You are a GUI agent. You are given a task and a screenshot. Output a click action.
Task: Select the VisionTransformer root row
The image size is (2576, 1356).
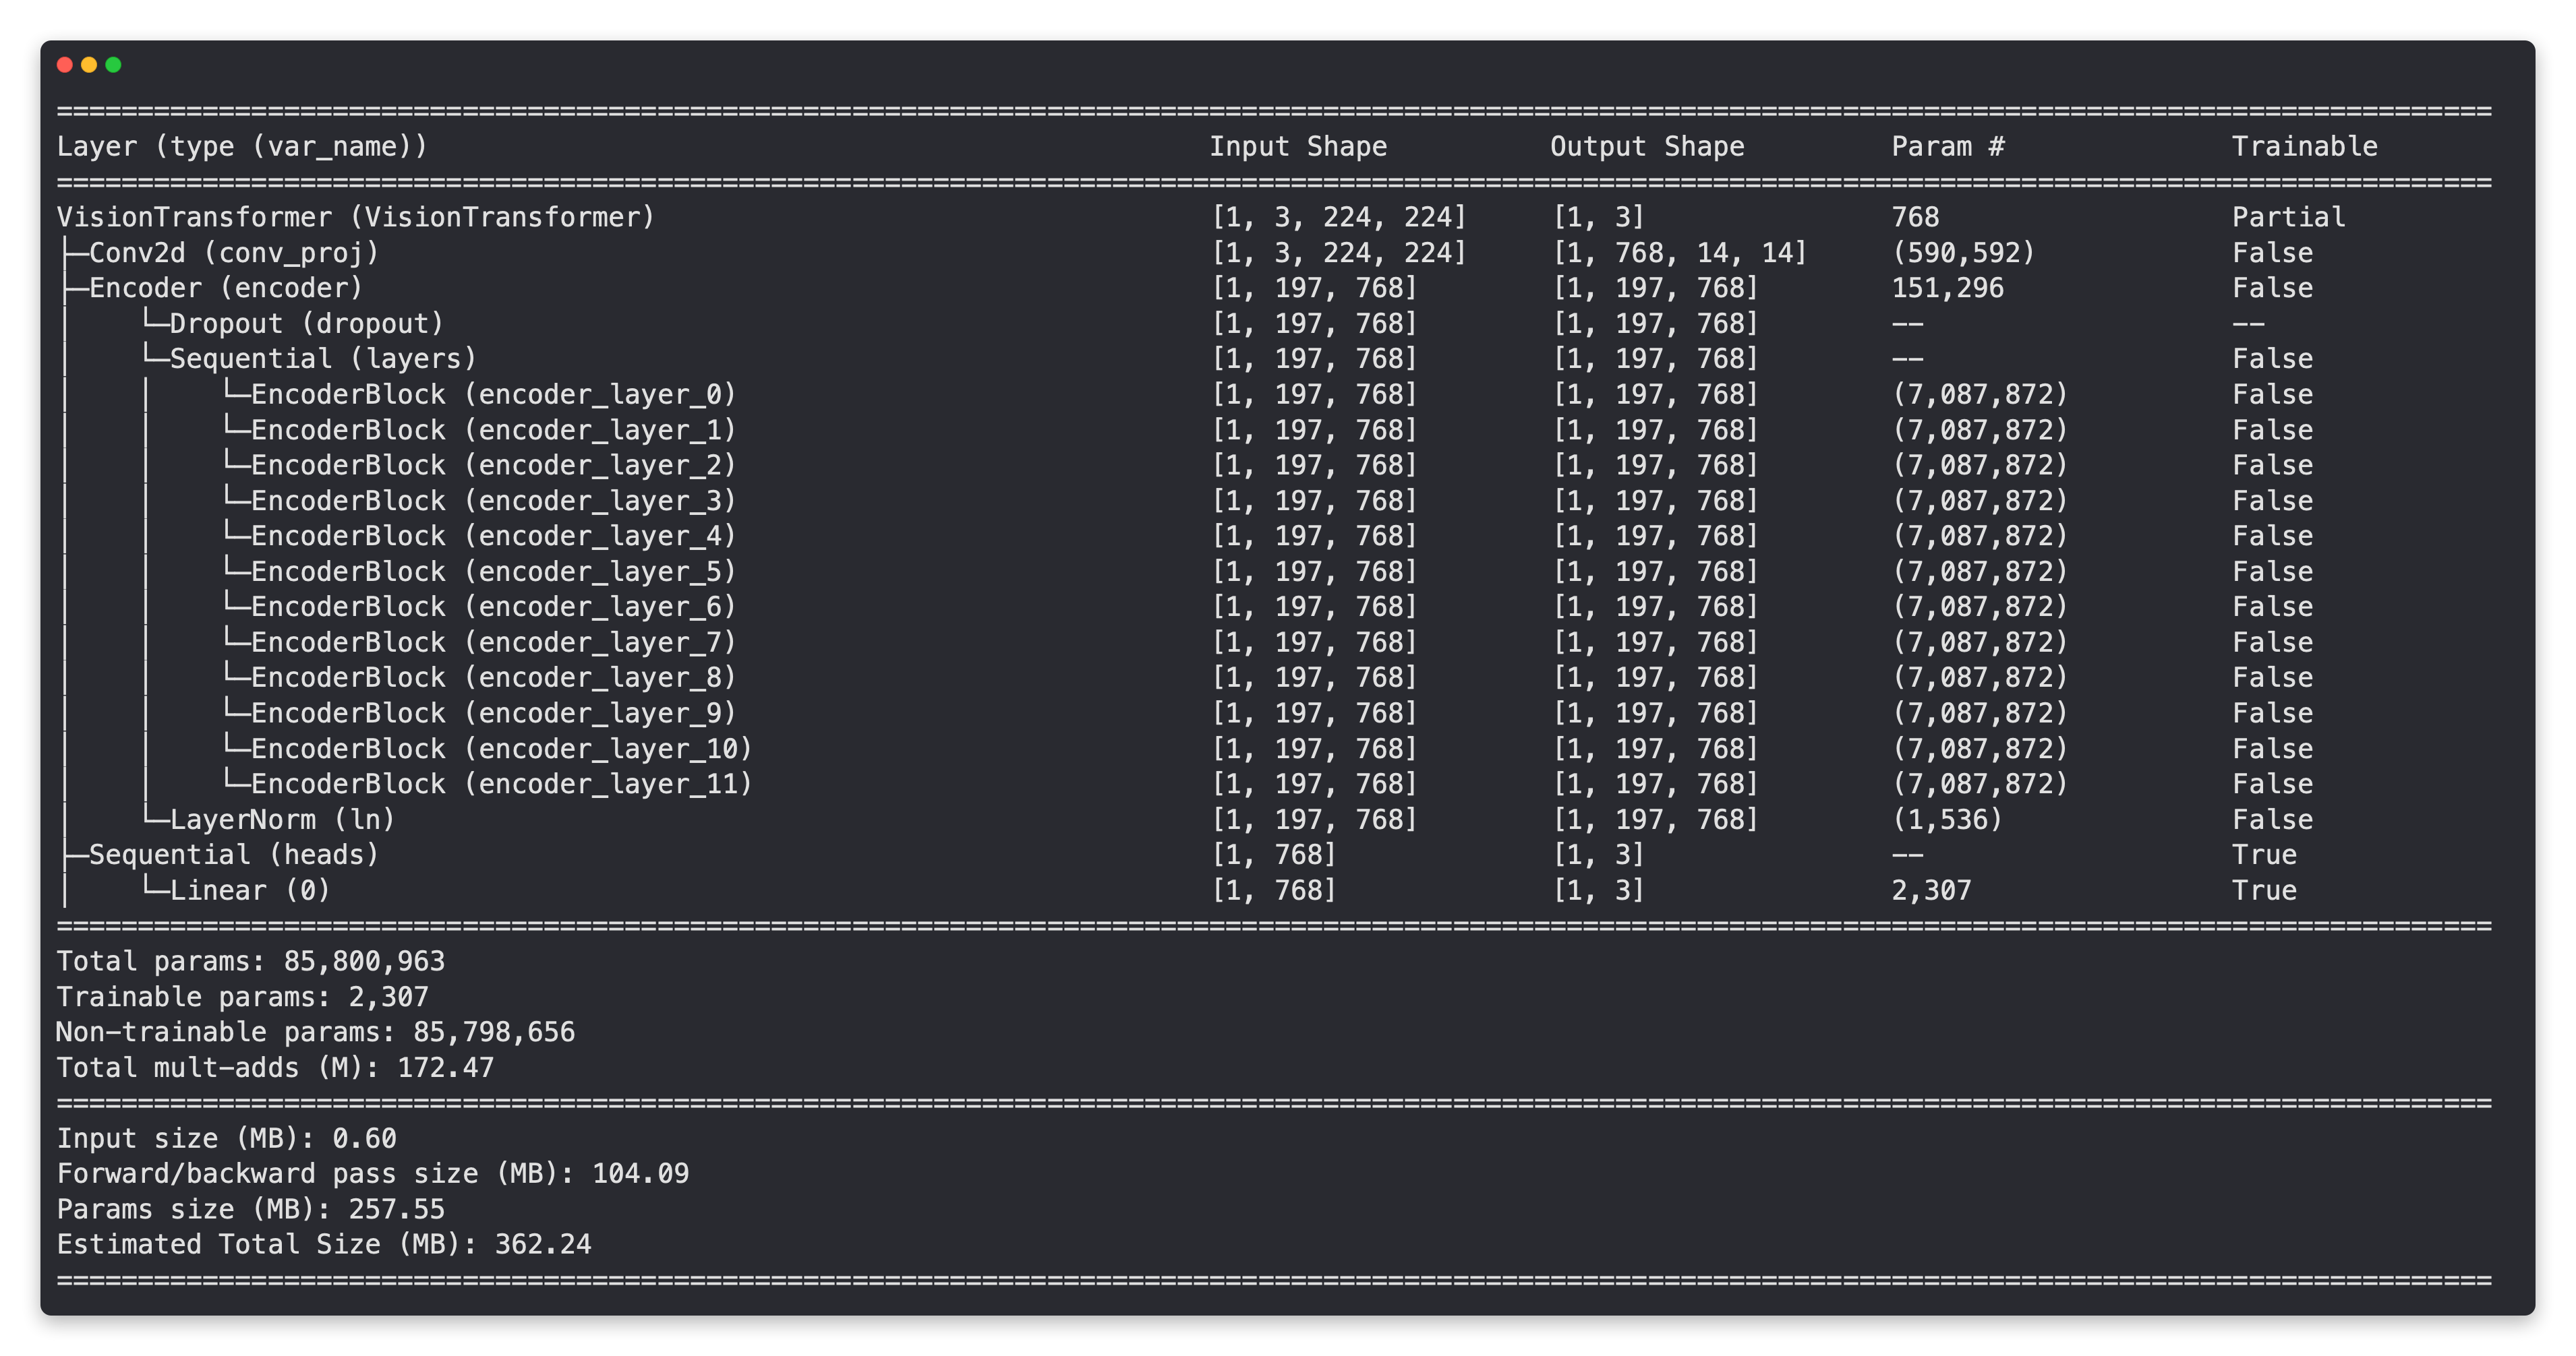356,218
